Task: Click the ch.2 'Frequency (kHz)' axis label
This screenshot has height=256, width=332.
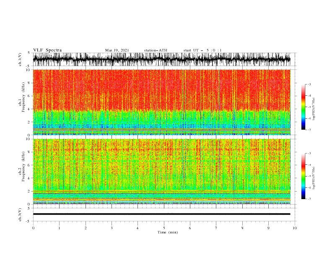Action: click(x=23, y=166)
